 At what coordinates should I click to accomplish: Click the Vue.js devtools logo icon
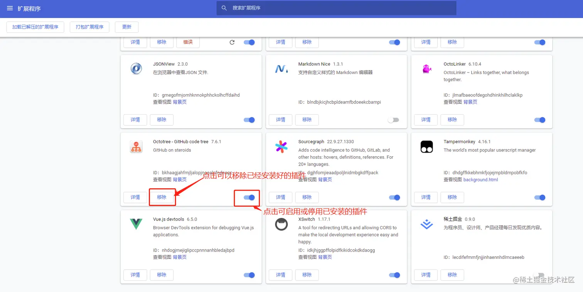click(x=136, y=224)
